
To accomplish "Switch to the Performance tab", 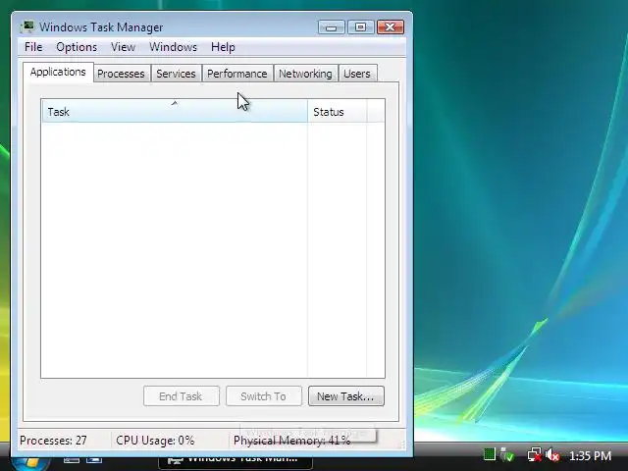I will [x=237, y=74].
